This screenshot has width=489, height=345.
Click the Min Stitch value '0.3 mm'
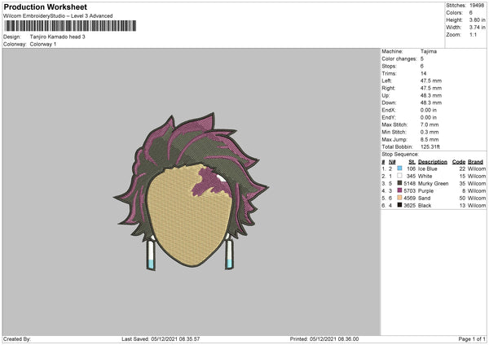pos(430,132)
